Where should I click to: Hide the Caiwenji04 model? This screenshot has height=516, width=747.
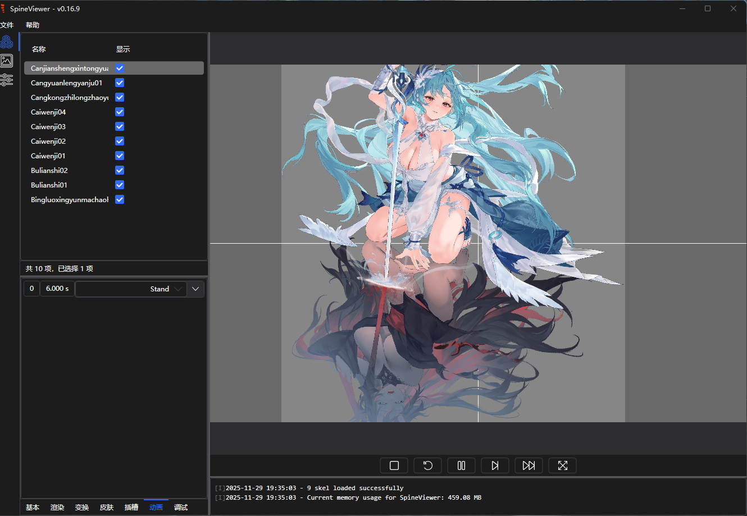pyautogui.click(x=120, y=112)
